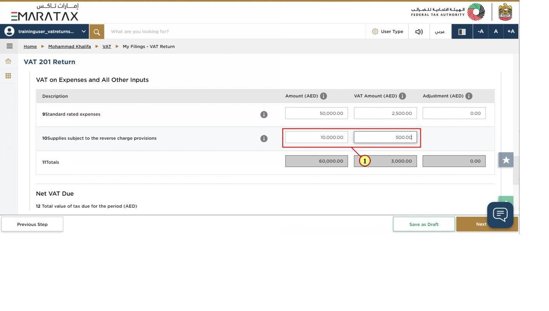
Task: Switch language to Arabic (عربي)
Action: click(x=440, y=31)
